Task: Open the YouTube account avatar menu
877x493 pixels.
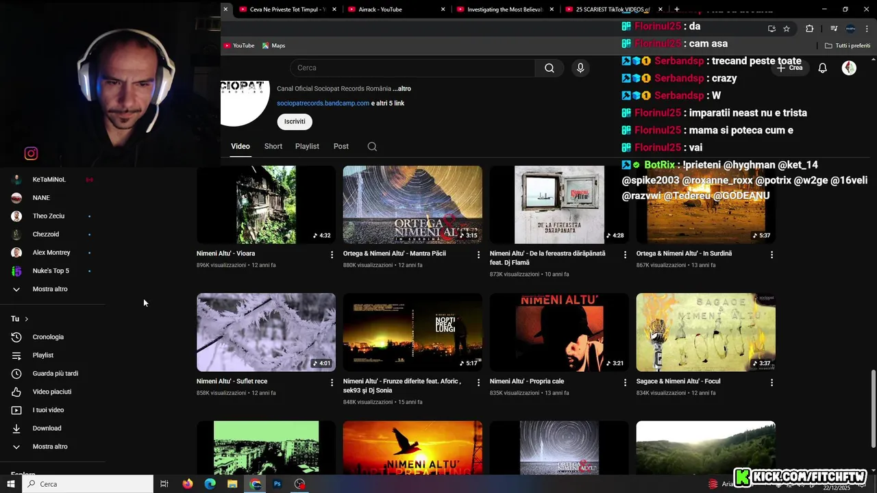Action: (x=849, y=68)
